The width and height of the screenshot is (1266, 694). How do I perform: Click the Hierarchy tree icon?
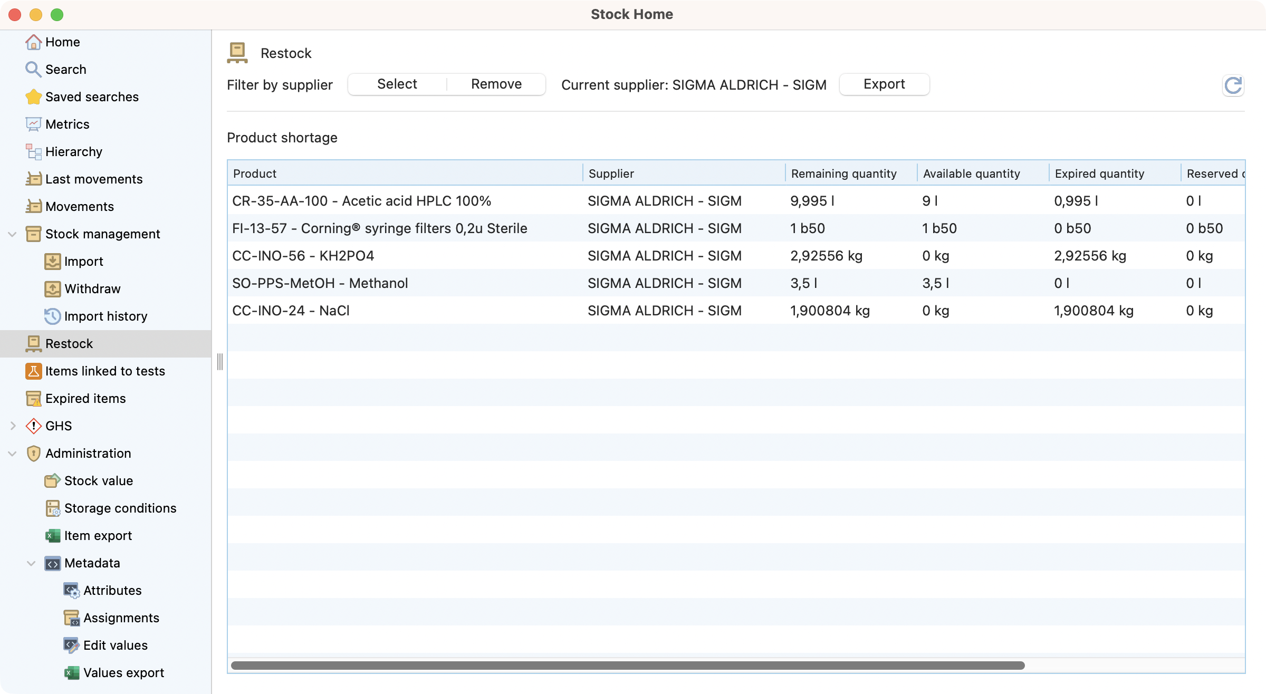[x=33, y=152]
